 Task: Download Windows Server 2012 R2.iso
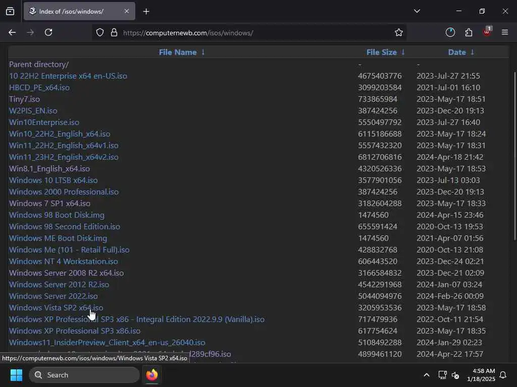[59, 284]
